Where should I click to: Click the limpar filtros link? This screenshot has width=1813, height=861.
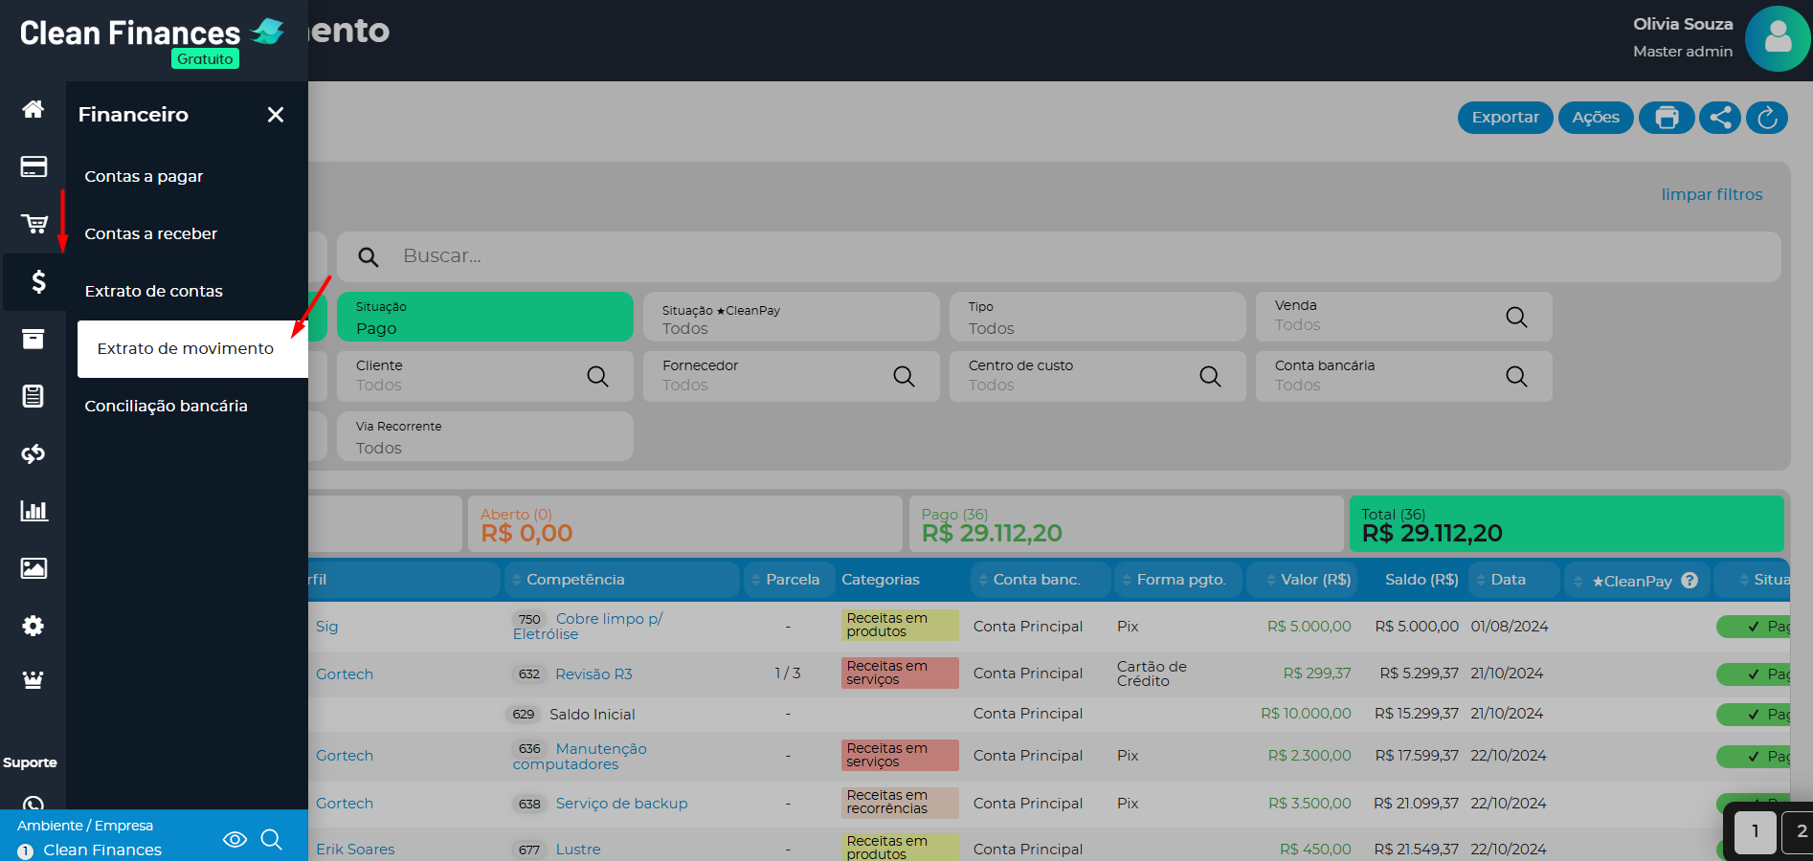point(1712,194)
